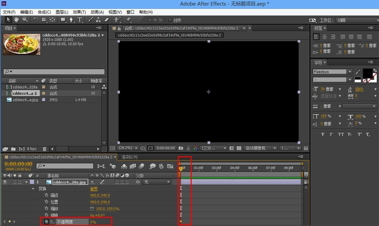379x226 pixels.
Task: Choose the Pen tool
Action: pyautogui.click(x=72, y=20)
